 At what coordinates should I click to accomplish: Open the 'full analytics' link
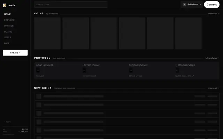tap(212, 58)
